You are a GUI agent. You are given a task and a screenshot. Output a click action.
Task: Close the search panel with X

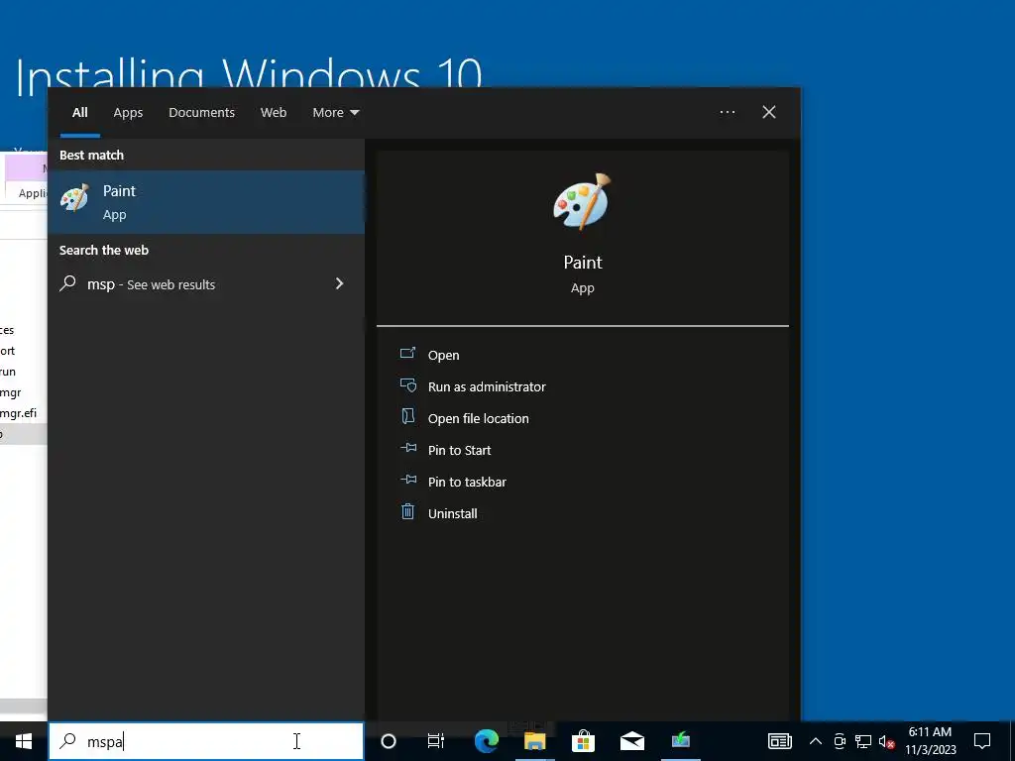(x=769, y=112)
